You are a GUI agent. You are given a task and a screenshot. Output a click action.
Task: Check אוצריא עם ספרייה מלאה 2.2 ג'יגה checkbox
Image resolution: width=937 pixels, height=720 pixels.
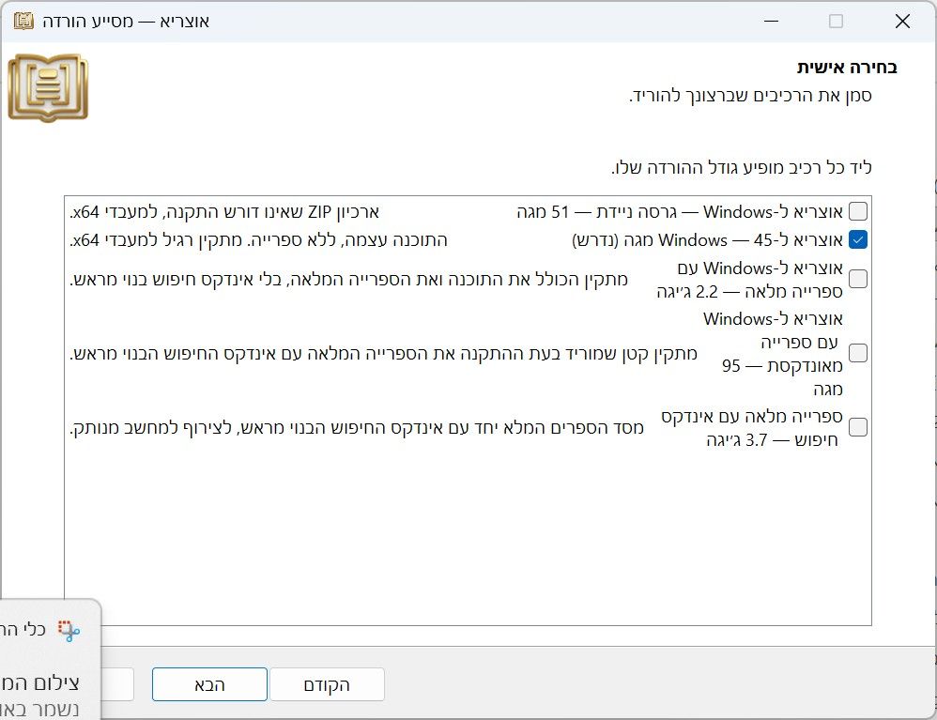[x=857, y=279]
